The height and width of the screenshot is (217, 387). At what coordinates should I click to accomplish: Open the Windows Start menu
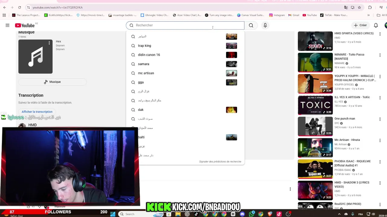coord(113,214)
